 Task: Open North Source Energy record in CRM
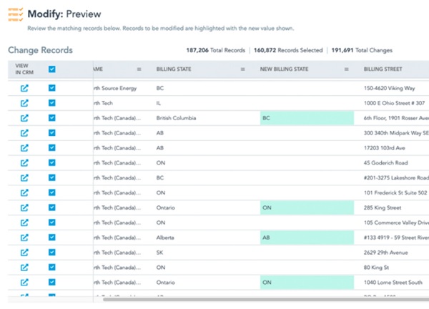pyautogui.click(x=24, y=88)
